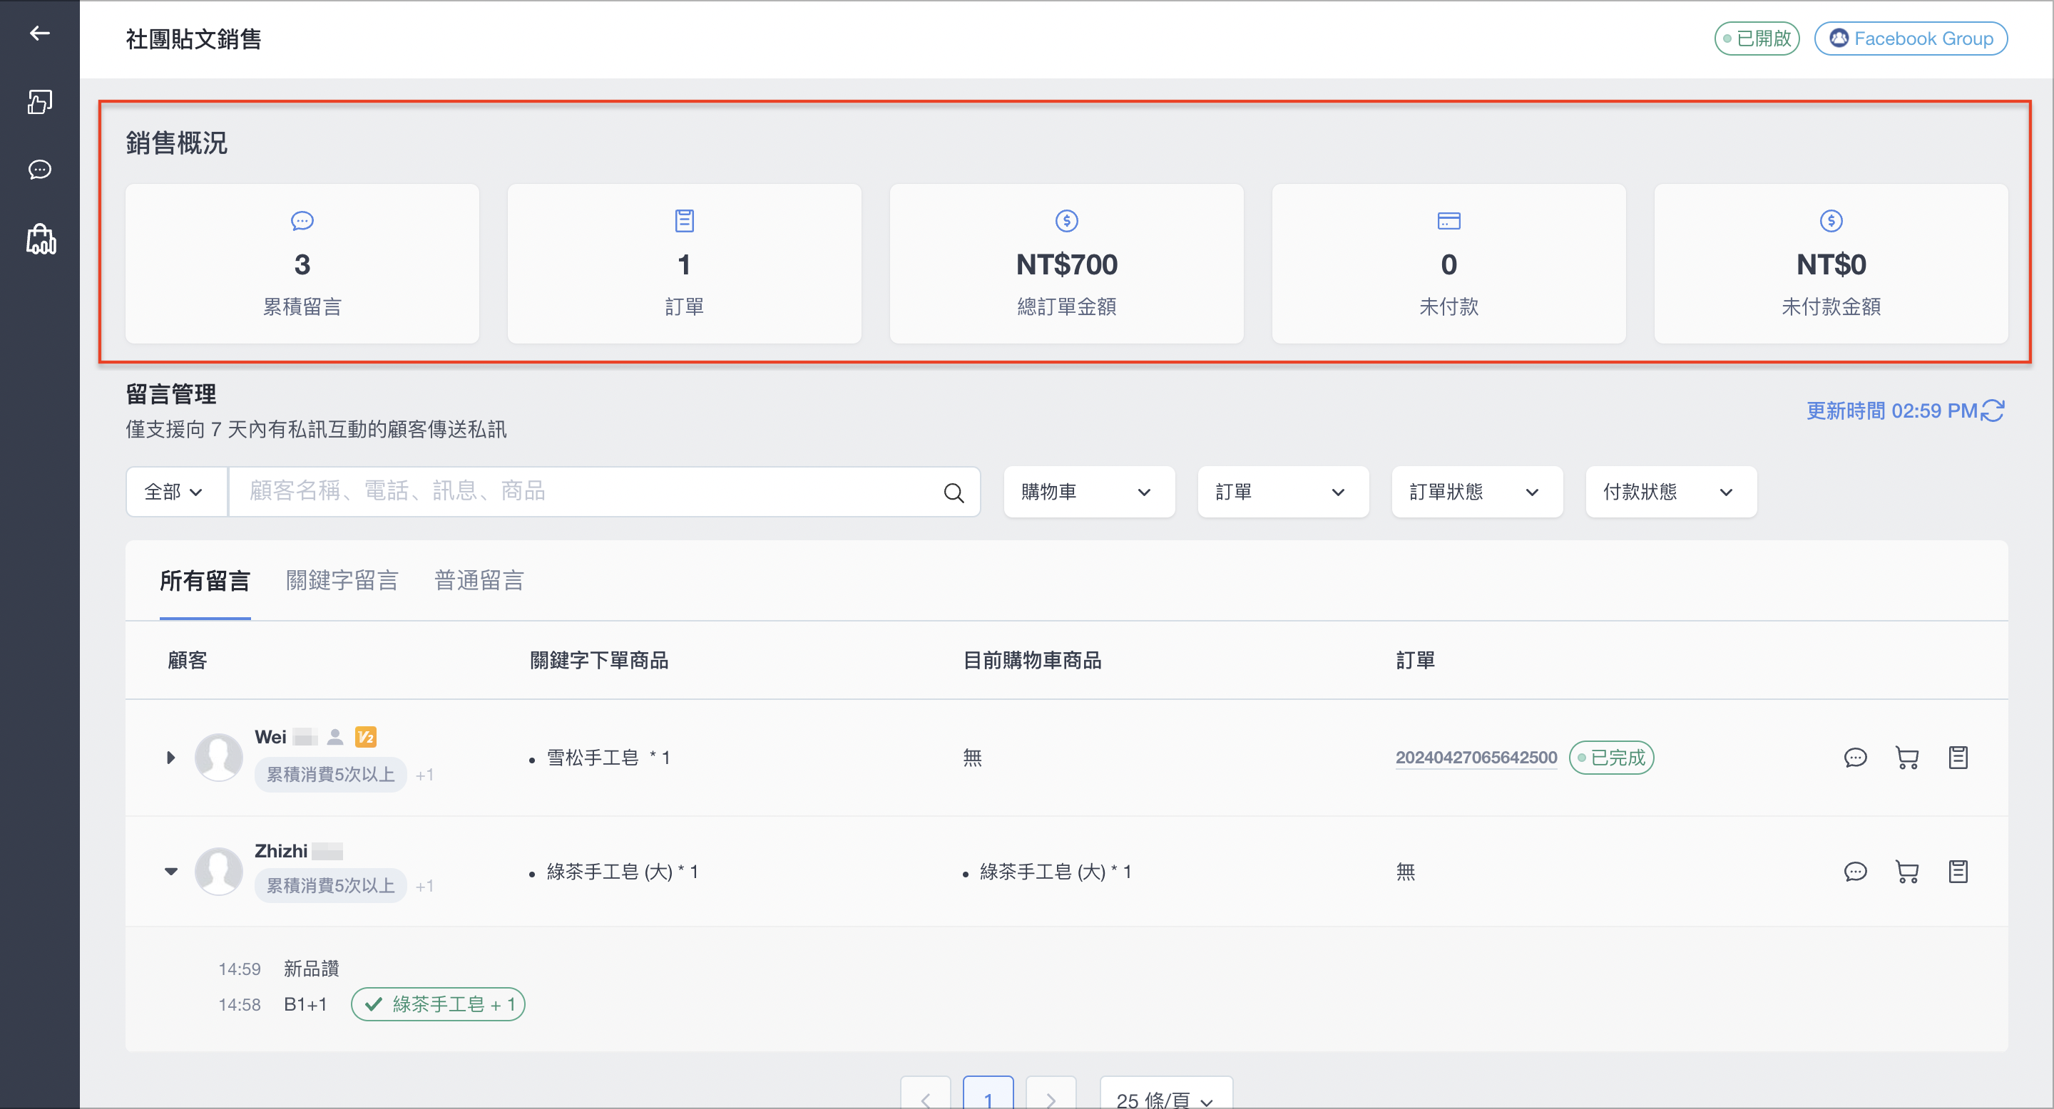Click the orders document icon in overview
This screenshot has height=1109, width=2054.
click(x=684, y=221)
